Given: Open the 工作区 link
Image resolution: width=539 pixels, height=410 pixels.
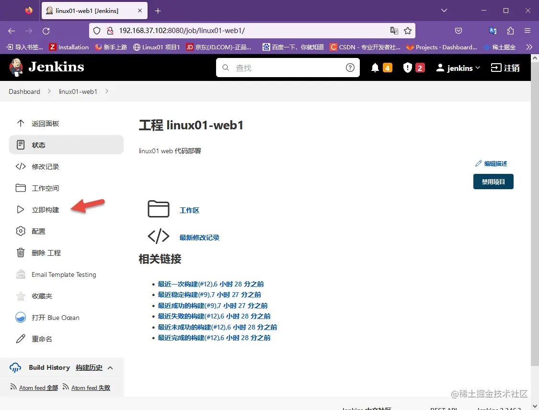Looking at the screenshot, I should pos(189,210).
